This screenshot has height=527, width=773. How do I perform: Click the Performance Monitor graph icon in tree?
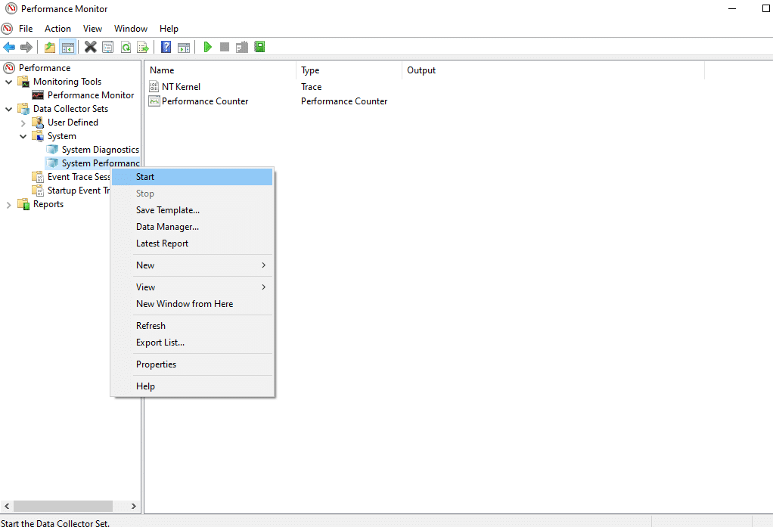point(38,95)
